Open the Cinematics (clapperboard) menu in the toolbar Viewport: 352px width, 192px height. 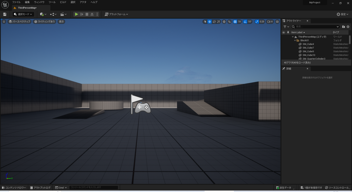tap(62, 14)
